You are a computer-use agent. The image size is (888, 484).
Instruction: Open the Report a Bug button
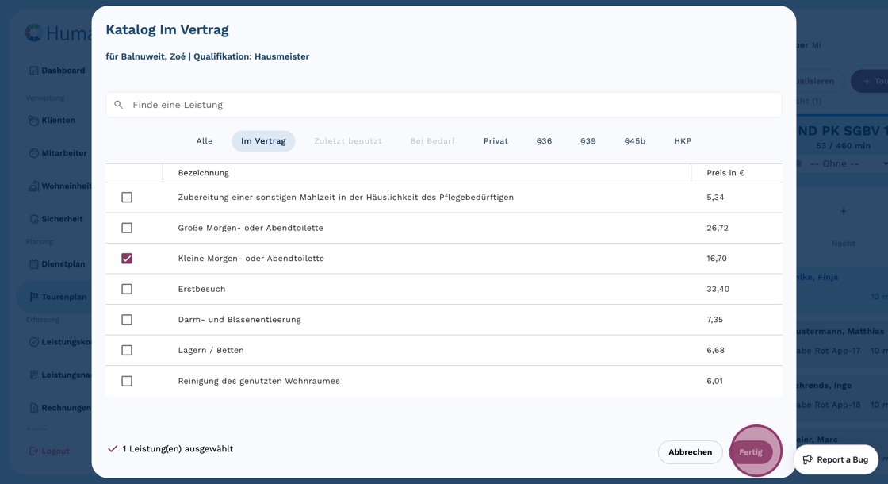point(836,459)
